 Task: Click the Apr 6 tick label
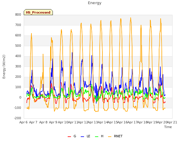click(x=23, y=122)
